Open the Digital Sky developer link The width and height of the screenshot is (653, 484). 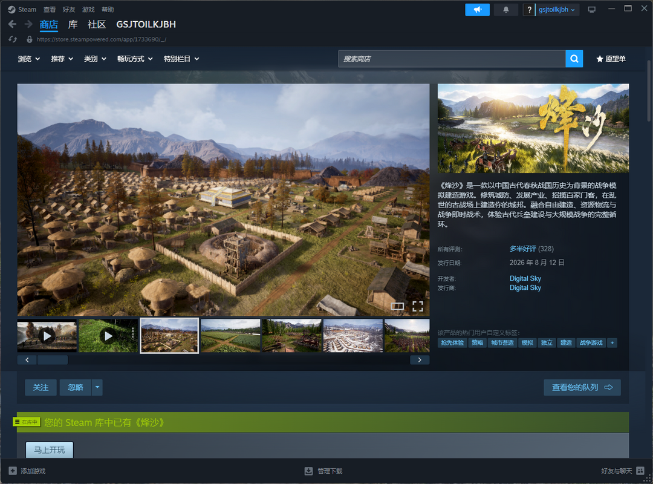(525, 278)
